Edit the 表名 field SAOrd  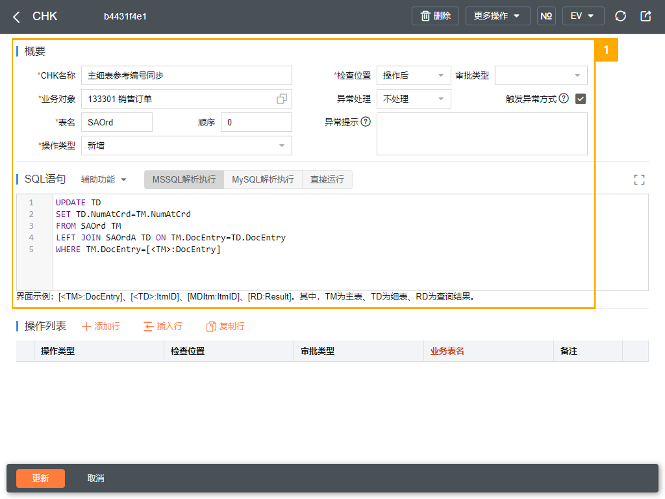[x=117, y=122]
